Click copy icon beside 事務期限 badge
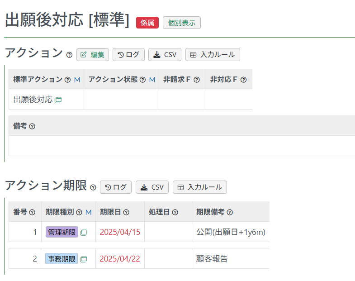355x281 pixels. (83, 259)
